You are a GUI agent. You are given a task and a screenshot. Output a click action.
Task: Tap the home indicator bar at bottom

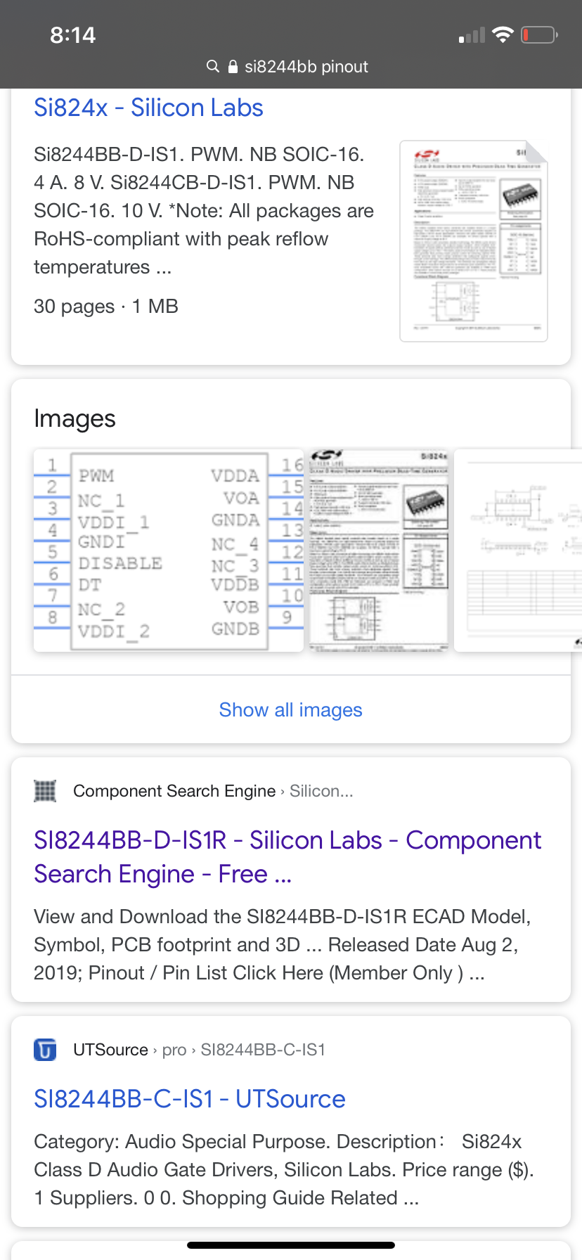[x=291, y=1245]
